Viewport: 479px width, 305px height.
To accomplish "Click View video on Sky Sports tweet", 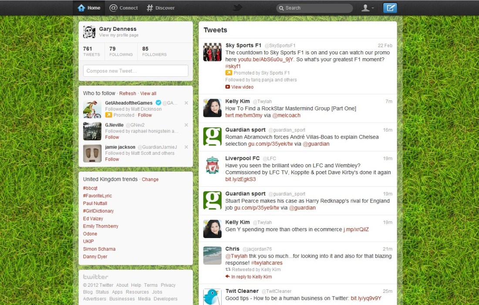I will point(242,87).
